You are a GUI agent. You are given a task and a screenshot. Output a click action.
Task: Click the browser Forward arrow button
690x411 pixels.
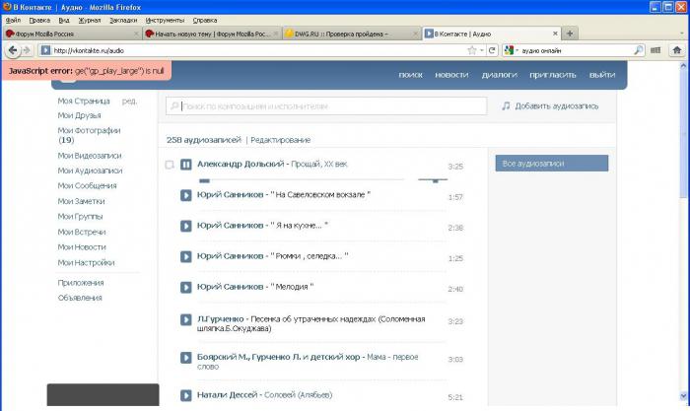27,50
